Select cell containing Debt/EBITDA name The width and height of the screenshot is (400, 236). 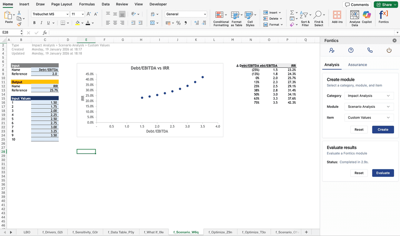point(45,70)
